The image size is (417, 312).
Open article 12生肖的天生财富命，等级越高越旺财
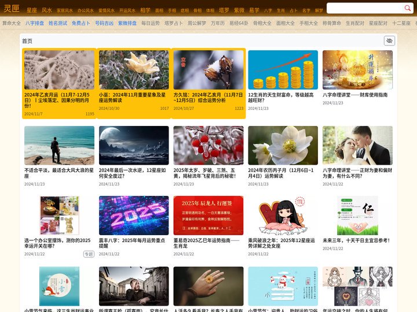(281, 98)
